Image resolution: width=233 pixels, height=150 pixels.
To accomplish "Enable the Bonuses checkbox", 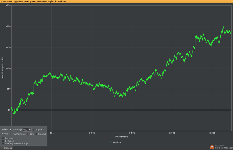I will [x=3, y=141].
